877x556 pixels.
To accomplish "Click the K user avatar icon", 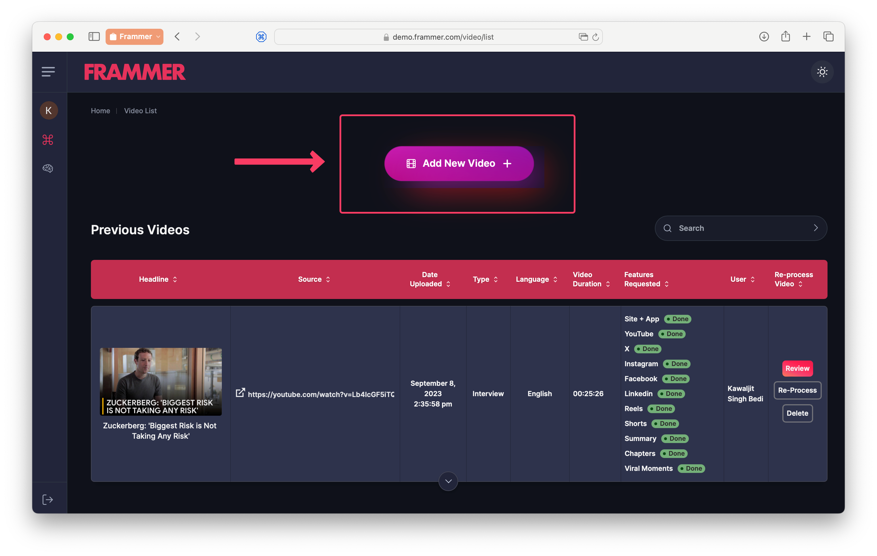I will point(48,111).
